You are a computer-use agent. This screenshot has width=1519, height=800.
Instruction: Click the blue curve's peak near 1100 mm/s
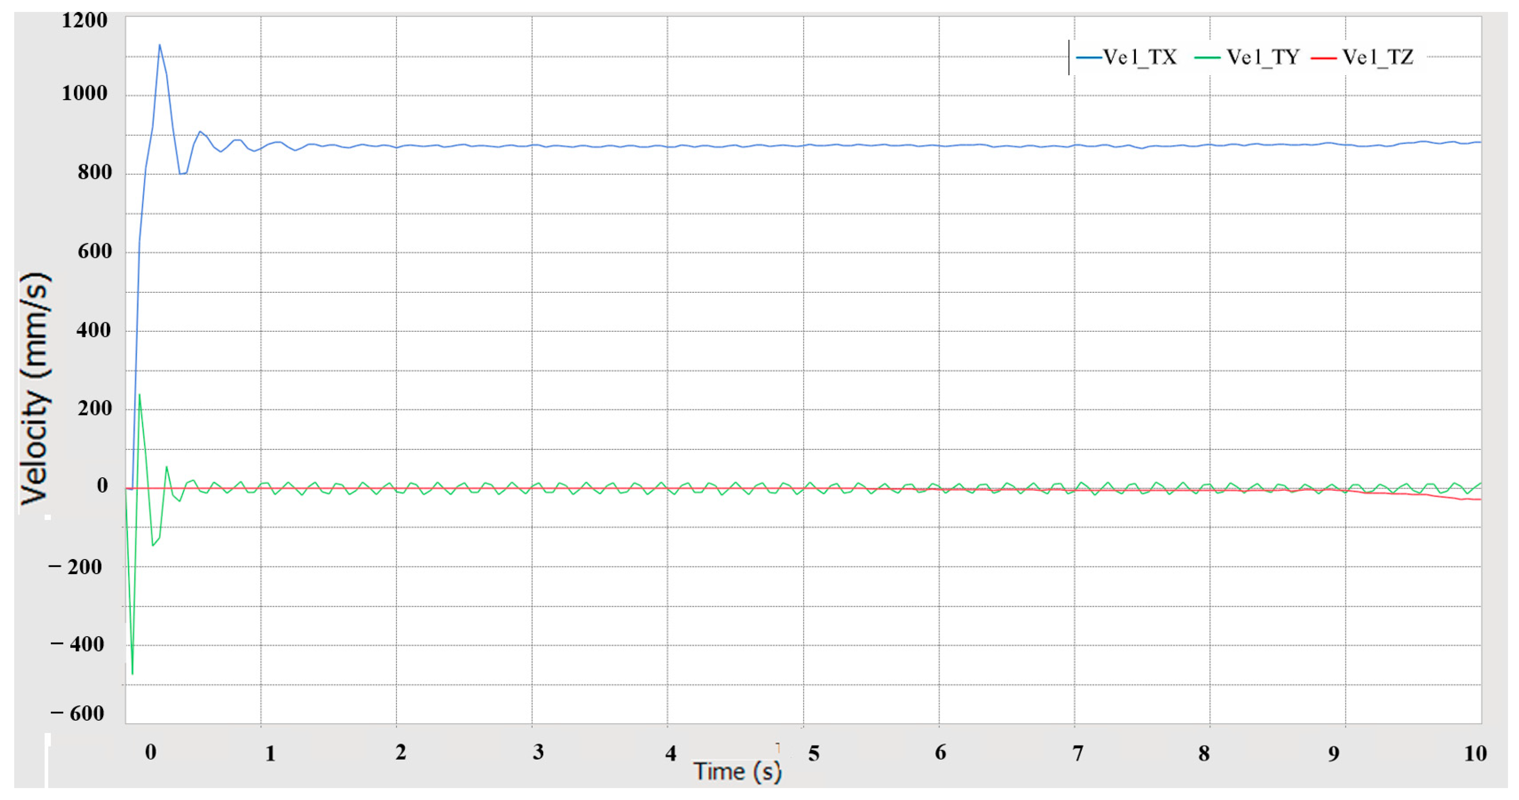159,45
